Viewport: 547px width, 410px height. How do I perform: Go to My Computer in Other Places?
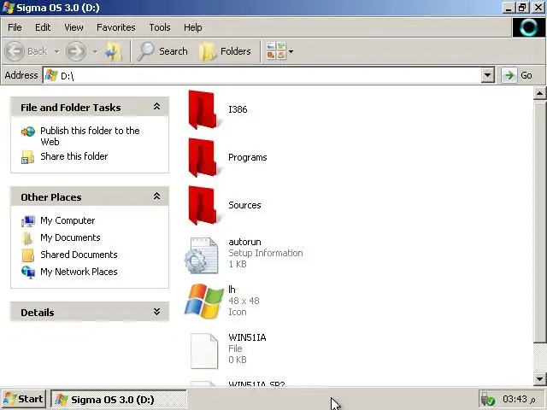pyautogui.click(x=68, y=220)
